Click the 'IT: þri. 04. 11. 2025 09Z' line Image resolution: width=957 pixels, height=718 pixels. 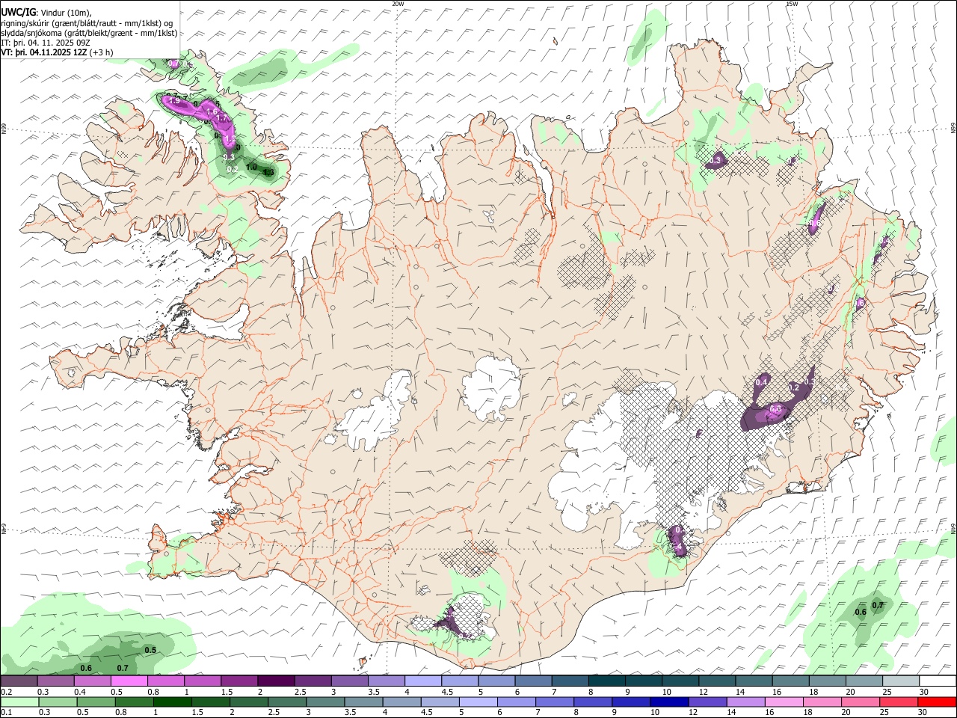click(46, 43)
